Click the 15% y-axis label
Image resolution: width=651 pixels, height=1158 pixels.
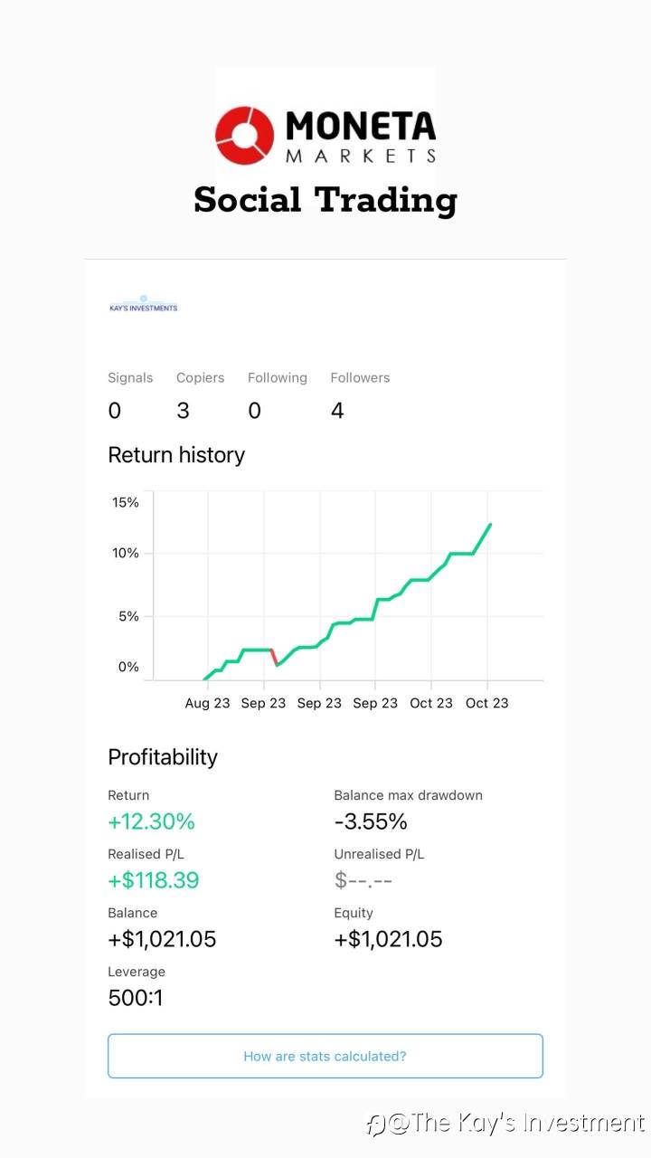pyautogui.click(x=125, y=502)
